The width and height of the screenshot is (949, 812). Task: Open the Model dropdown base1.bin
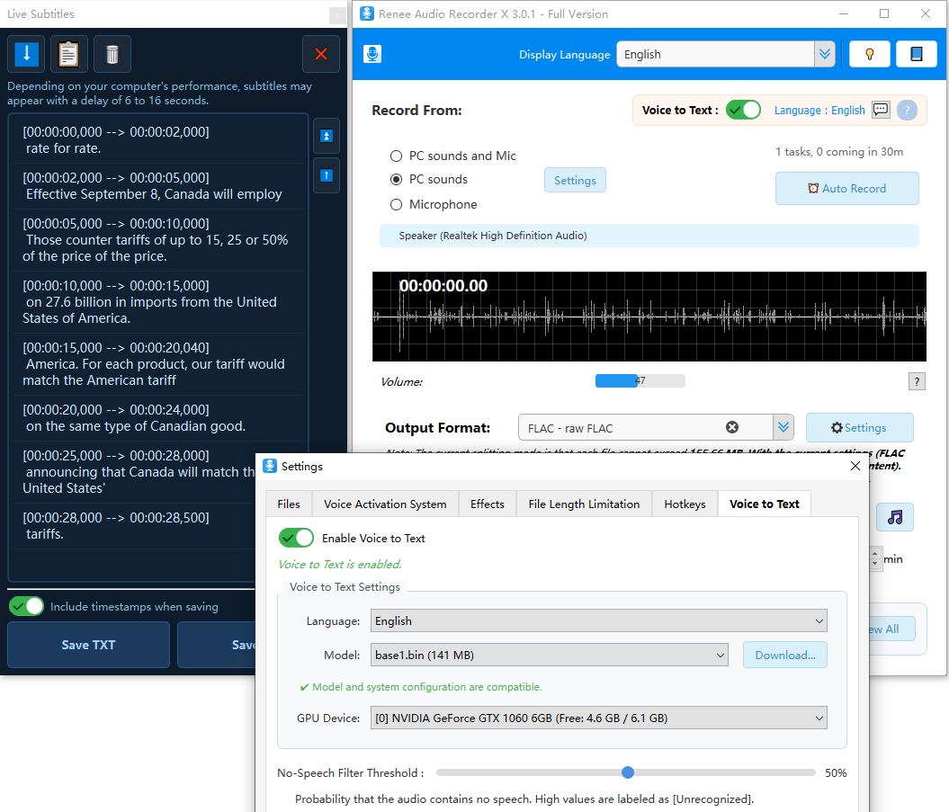pyautogui.click(x=549, y=656)
